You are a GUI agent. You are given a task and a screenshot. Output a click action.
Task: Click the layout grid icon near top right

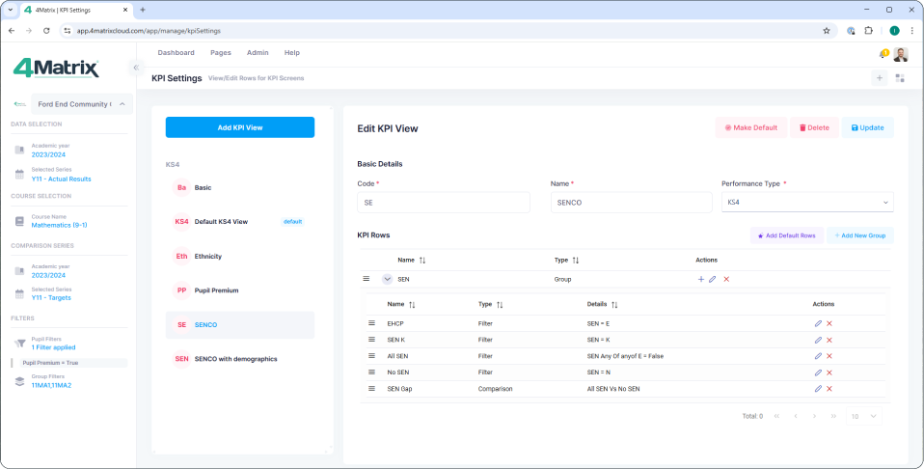(900, 78)
